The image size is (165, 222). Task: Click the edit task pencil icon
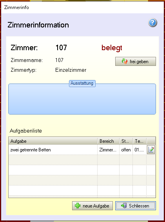151,150
